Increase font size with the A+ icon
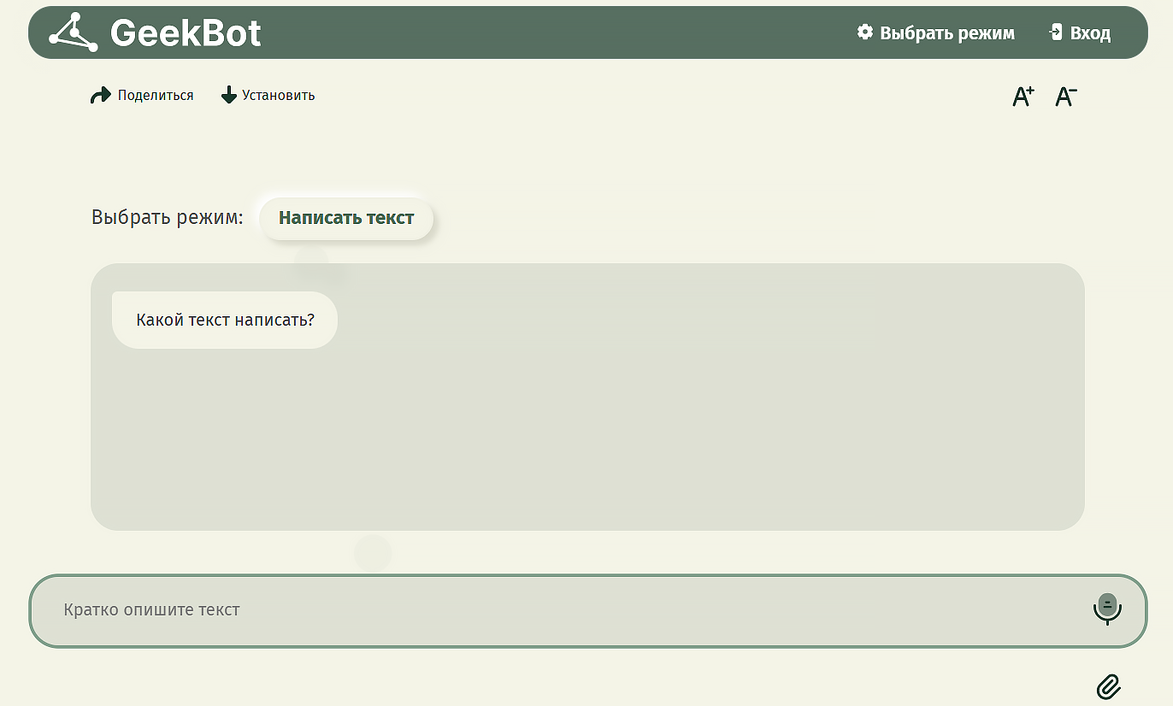Screen dimensions: 1173x706 coord(1023,97)
